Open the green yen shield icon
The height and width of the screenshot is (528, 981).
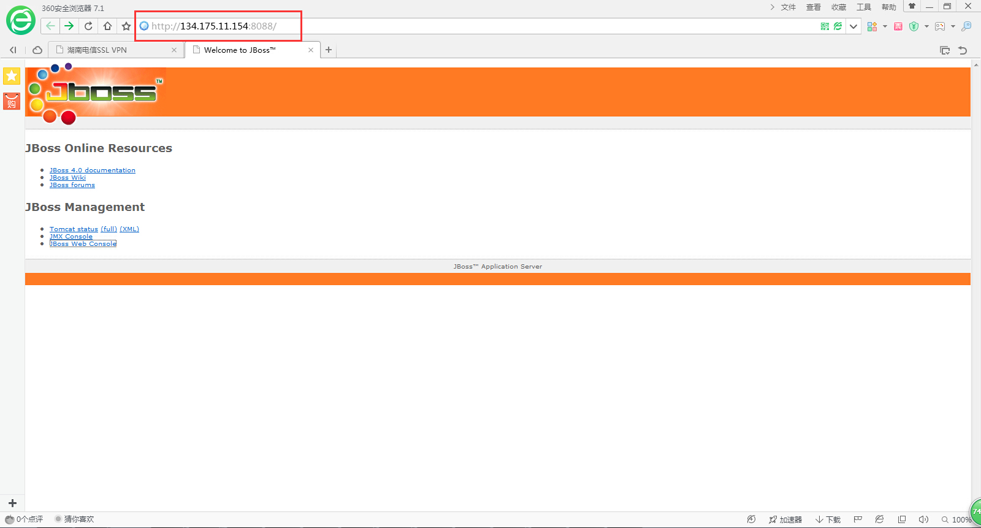[914, 26]
